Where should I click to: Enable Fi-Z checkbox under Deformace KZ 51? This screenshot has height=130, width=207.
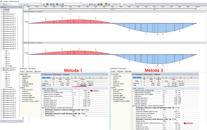point(6,85)
